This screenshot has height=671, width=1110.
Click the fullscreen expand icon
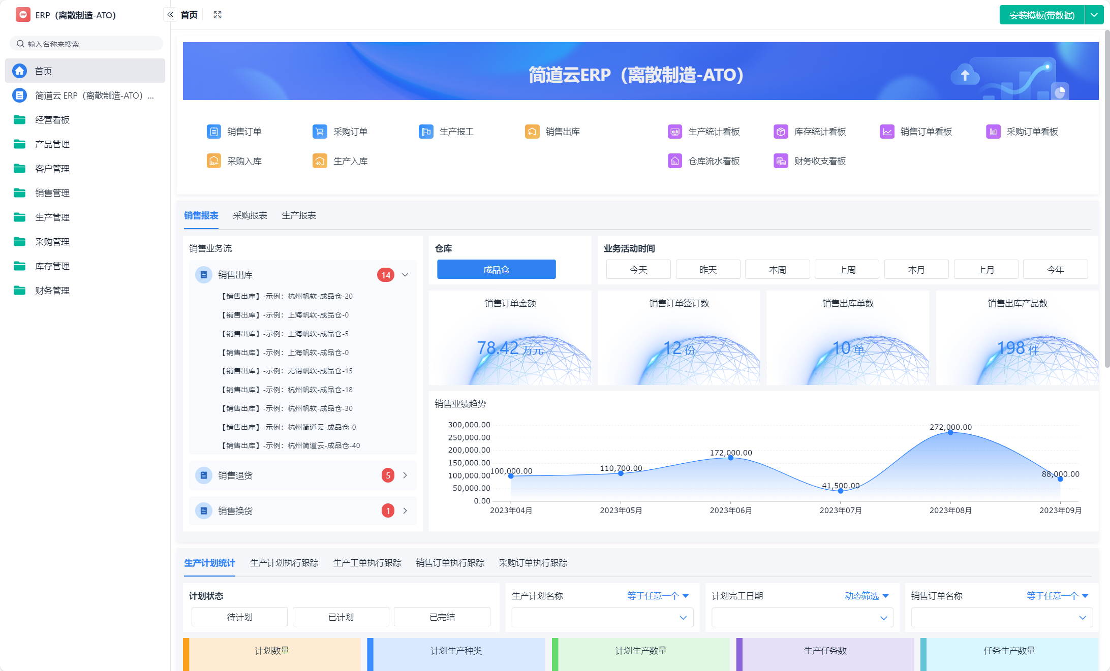pyautogui.click(x=218, y=15)
